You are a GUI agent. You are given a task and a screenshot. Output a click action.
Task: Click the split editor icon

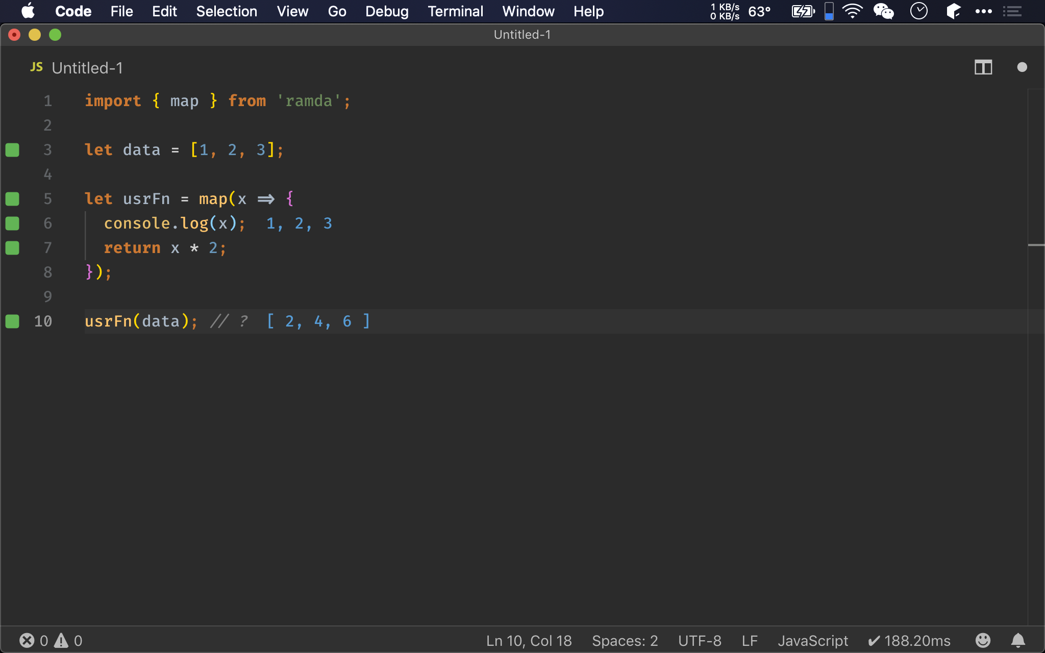983,67
